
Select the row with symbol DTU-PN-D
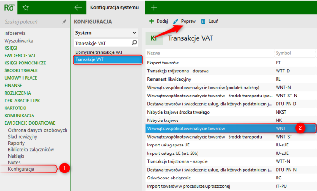[x=230, y=104]
